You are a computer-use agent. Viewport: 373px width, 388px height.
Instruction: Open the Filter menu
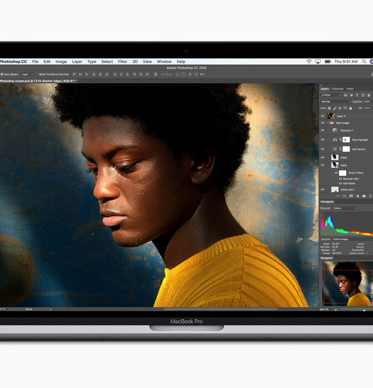pyautogui.click(x=122, y=62)
